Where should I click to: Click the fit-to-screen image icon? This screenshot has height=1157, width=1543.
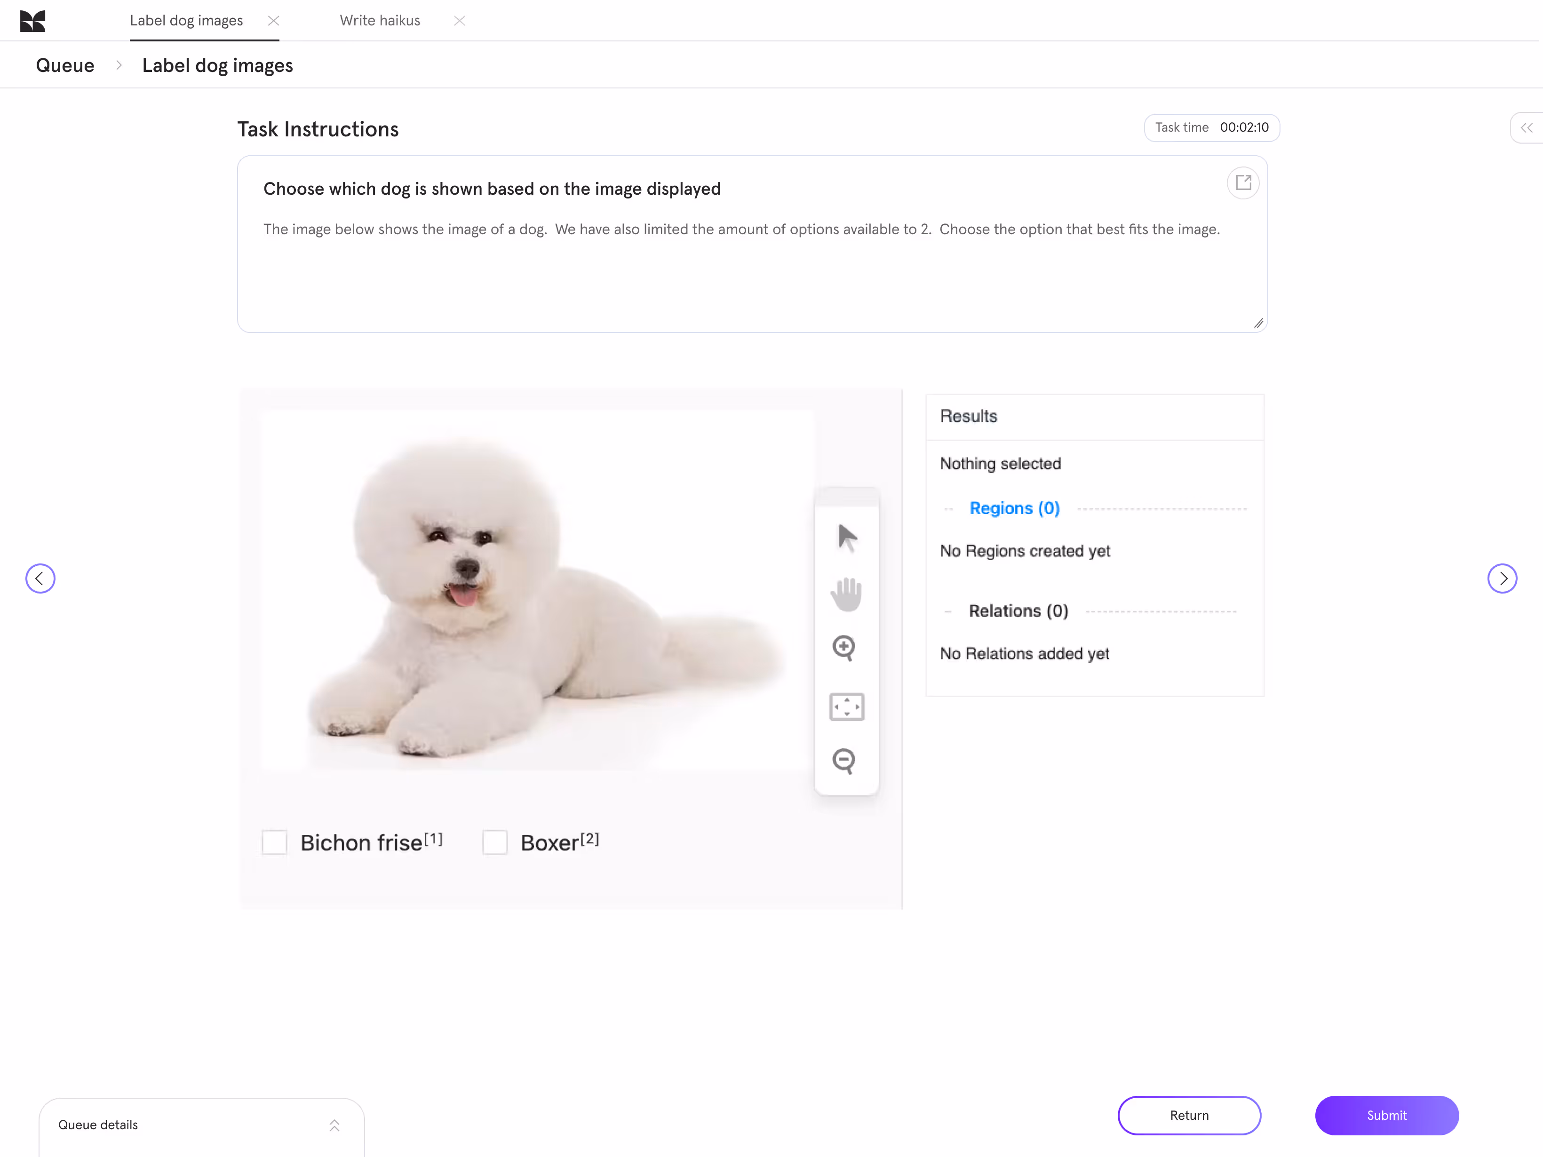[x=846, y=706]
